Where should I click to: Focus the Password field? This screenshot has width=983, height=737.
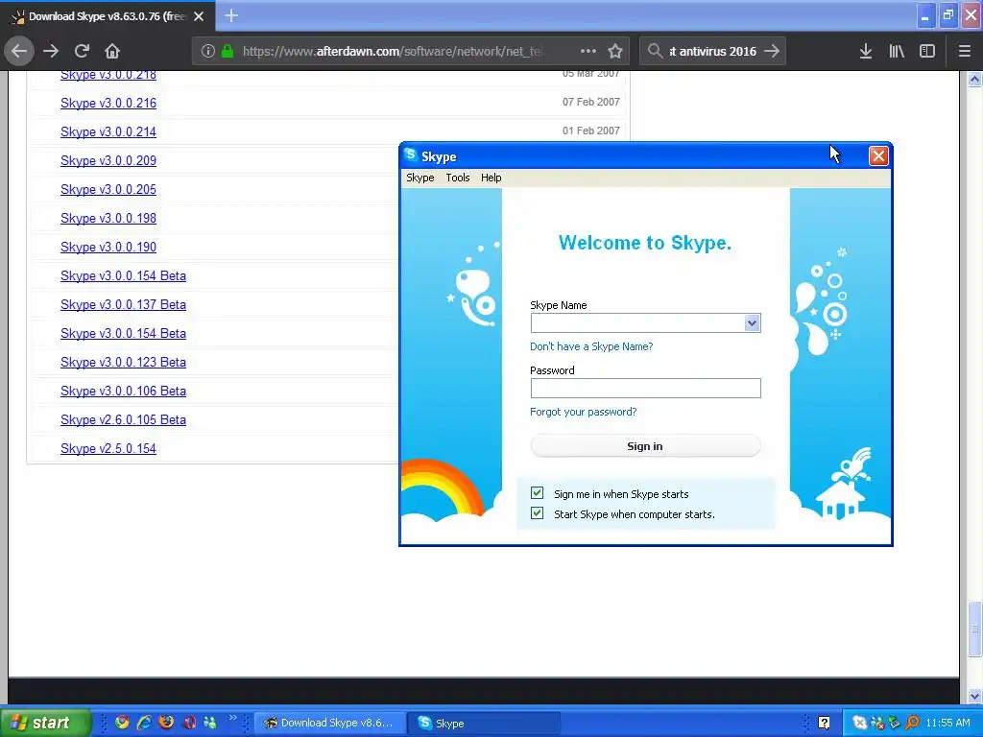tap(645, 388)
